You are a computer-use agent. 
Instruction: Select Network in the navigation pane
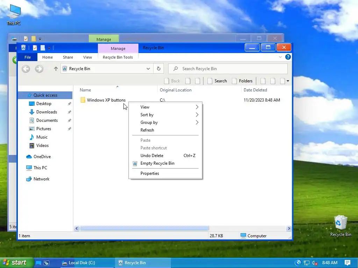pos(41,179)
